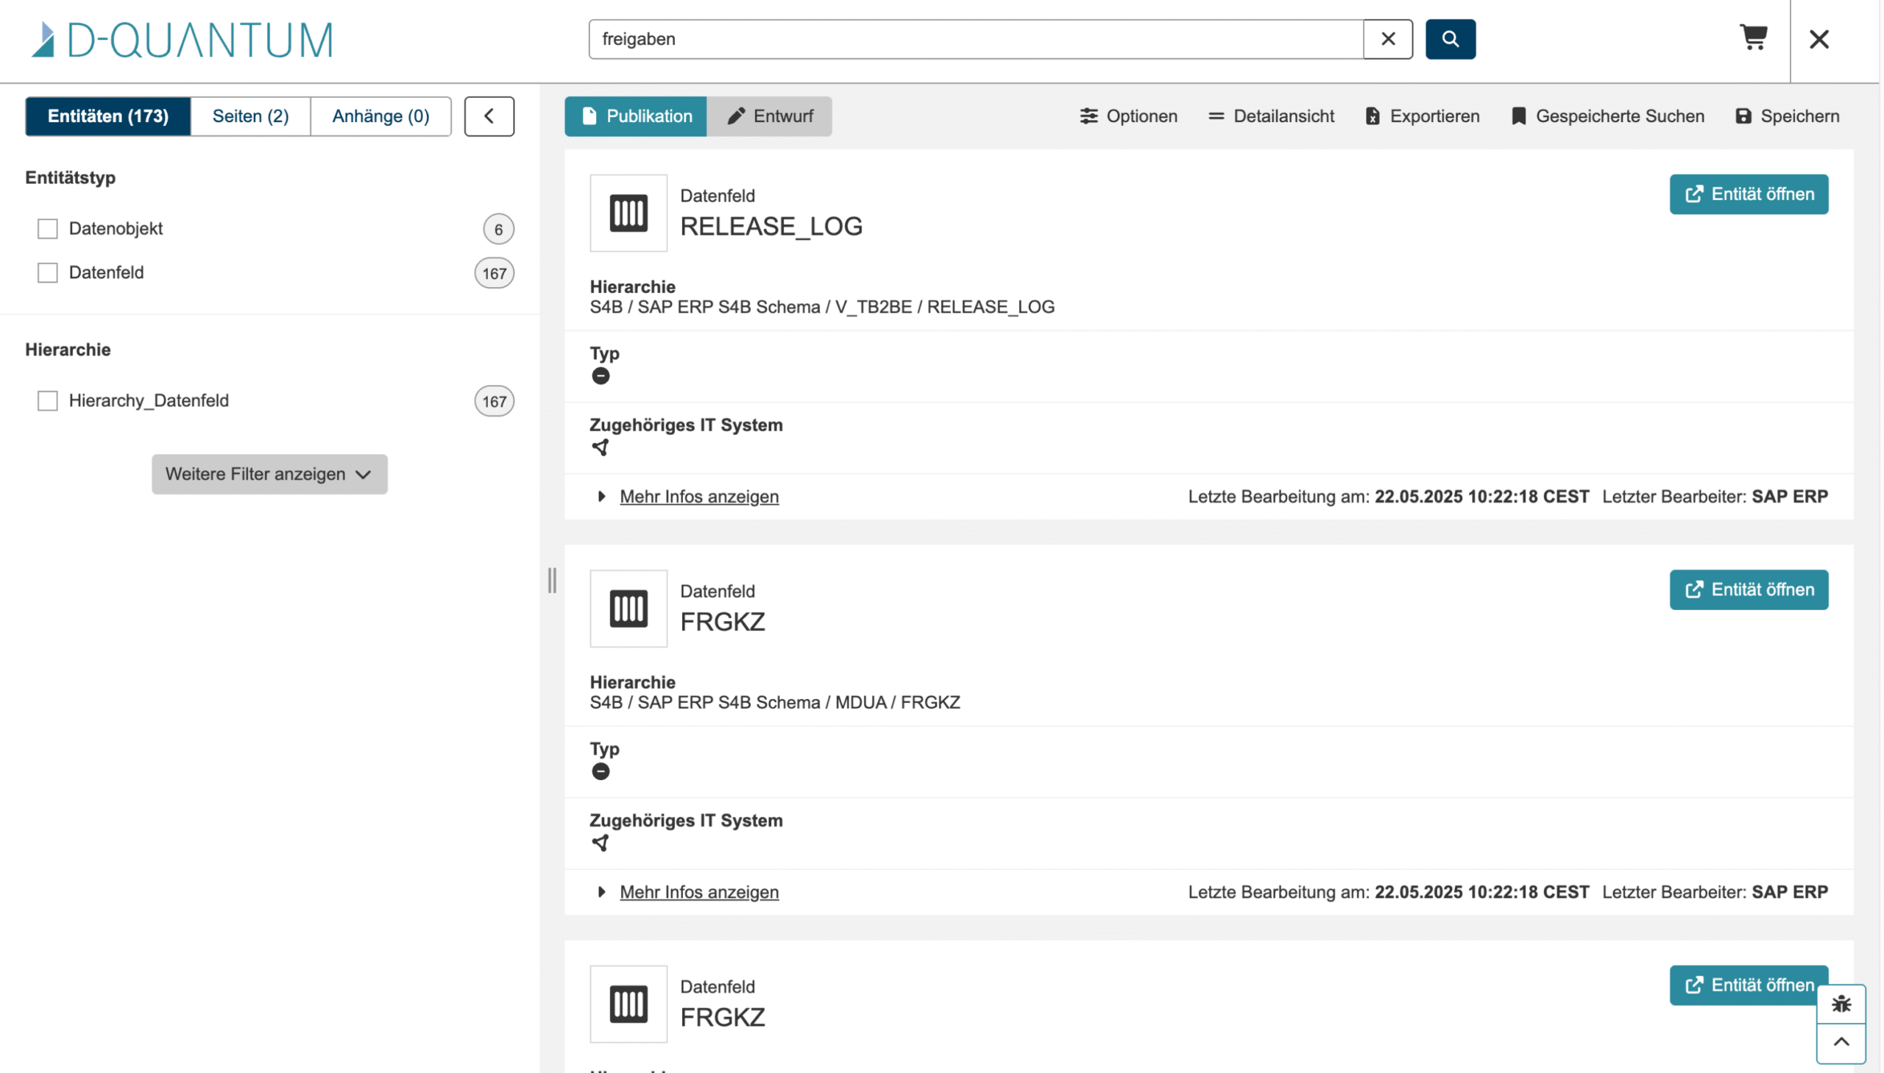Click the magnifier search button
The height and width of the screenshot is (1073, 1884).
click(x=1449, y=39)
